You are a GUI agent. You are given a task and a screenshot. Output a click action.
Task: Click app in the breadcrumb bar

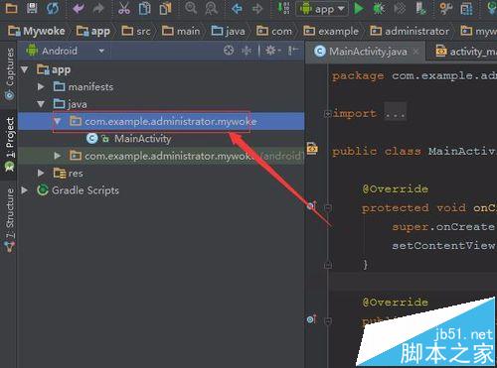(93, 31)
